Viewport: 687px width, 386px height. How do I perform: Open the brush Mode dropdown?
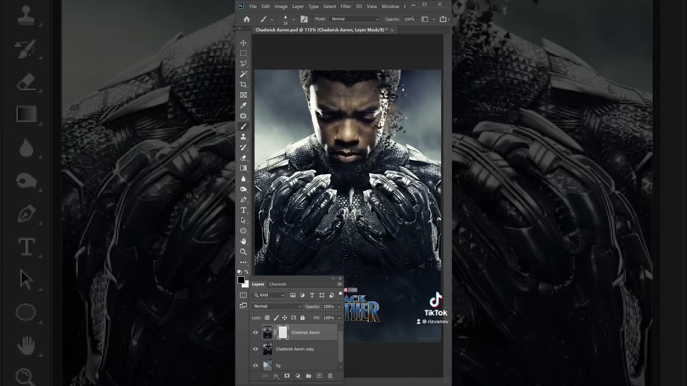click(x=354, y=19)
